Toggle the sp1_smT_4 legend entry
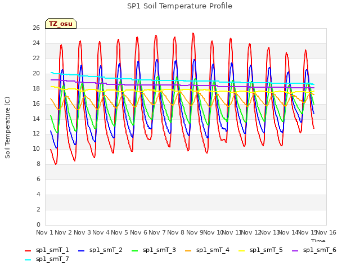Screen dimensions: 360x270 click(207, 250)
